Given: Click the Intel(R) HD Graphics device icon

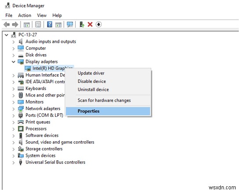Looking at the screenshot, I should click(x=28, y=68).
